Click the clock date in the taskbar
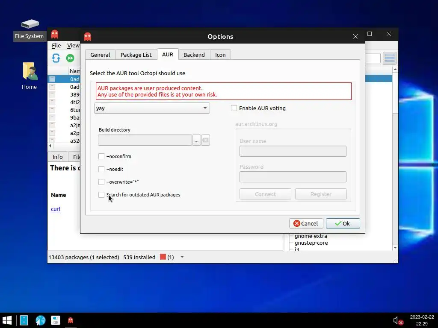The image size is (438, 328). coord(422,317)
